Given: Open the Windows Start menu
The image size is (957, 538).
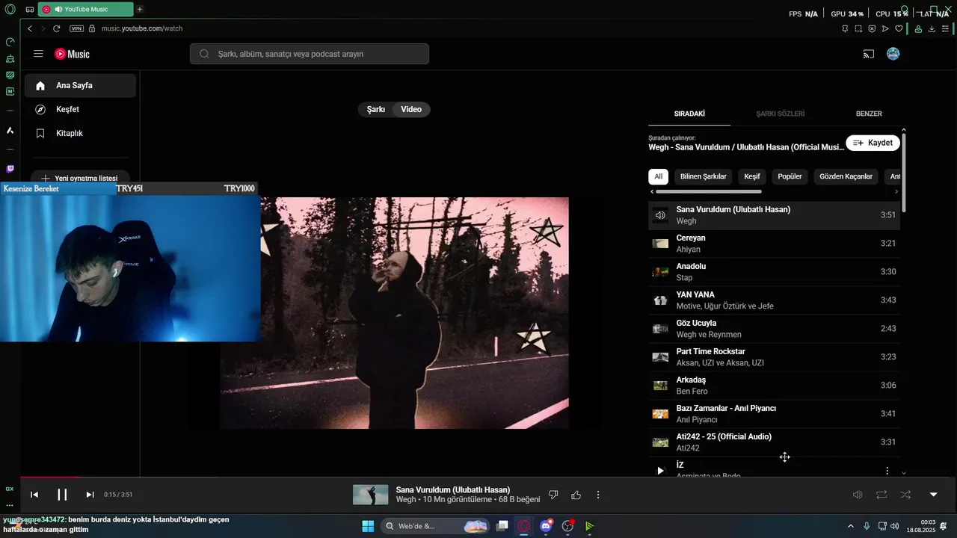Looking at the screenshot, I should [368, 526].
